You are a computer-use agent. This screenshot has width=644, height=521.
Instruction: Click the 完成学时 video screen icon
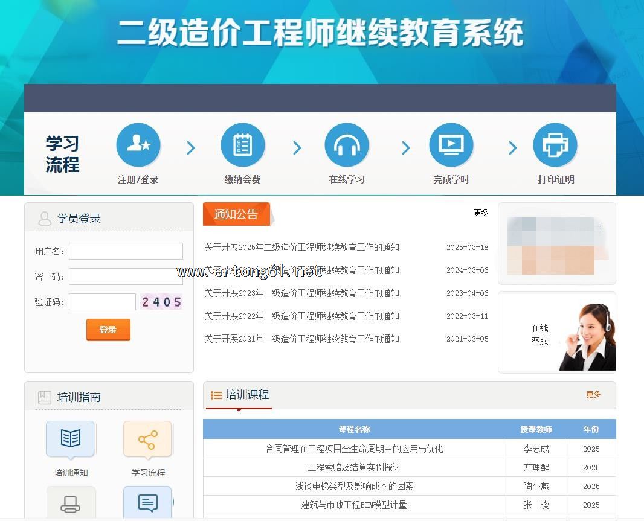(451, 145)
